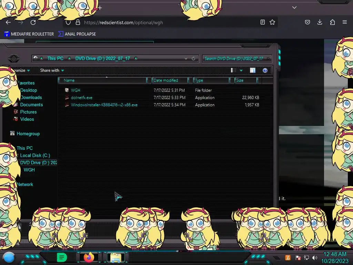The image size is (353, 265).
Task: Open Firefox extensions puzzle icon
Action: pyautogui.click(x=332, y=22)
